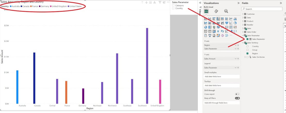286x113 pixels.
Task: Select the Python visual icon
Action: (x=222, y=31)
